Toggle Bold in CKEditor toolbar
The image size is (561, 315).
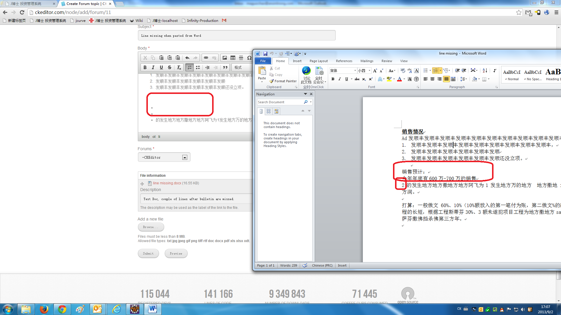(x=145, y=67)
